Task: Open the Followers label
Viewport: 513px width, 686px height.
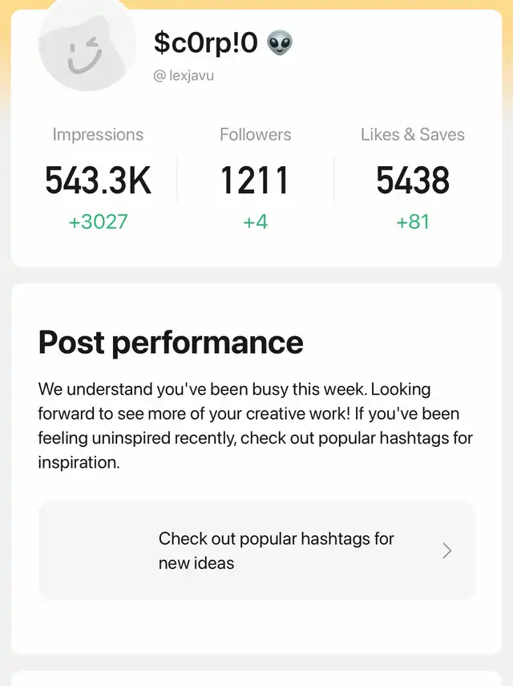Action: coord(256,135)
